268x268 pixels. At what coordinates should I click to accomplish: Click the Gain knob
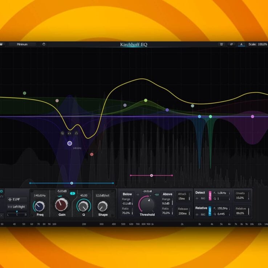click(61, 204)
